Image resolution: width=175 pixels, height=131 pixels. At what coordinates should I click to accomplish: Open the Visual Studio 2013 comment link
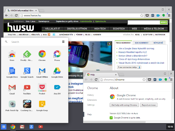click(141, 63)
